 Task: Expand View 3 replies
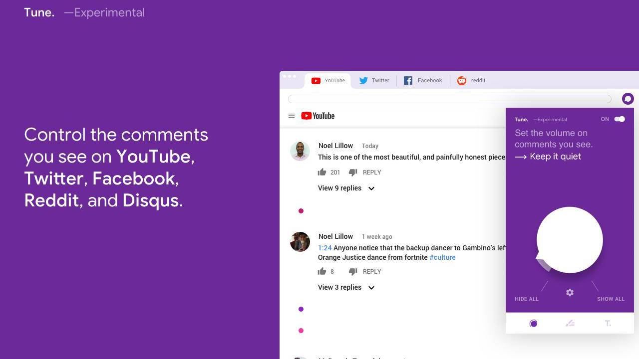coord(346,287)
